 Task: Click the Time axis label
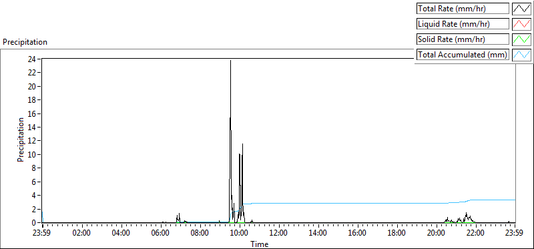pyautogui.click(x=260, y=244)
